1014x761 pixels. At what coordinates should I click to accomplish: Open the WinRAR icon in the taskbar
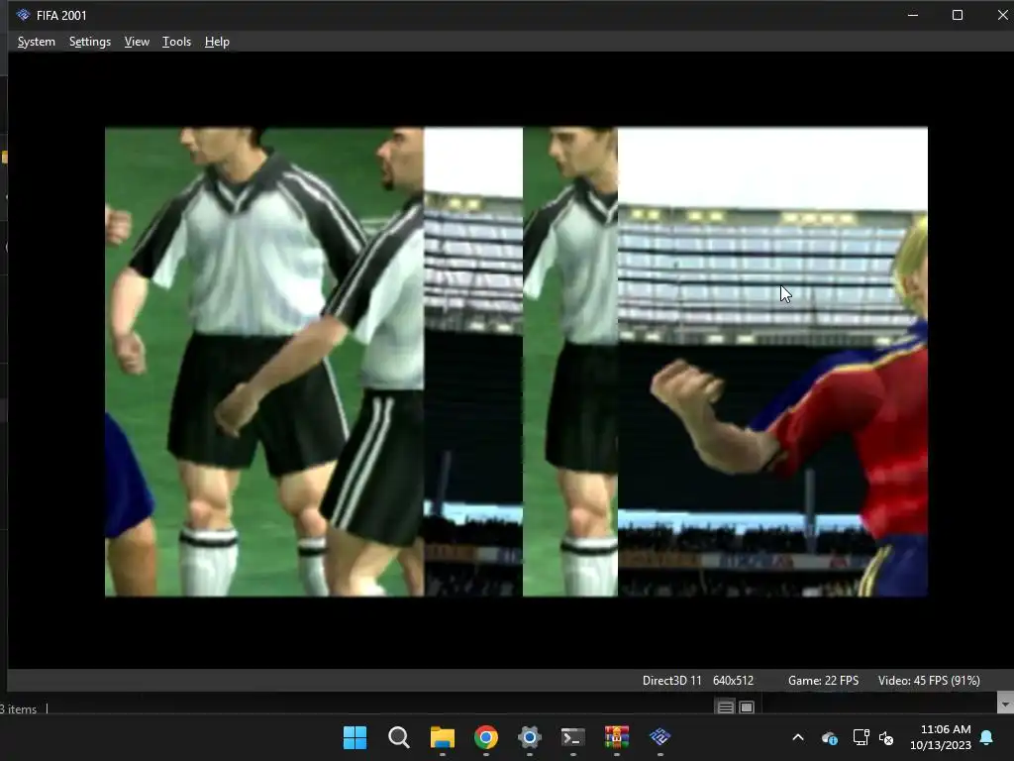[616, 737]
